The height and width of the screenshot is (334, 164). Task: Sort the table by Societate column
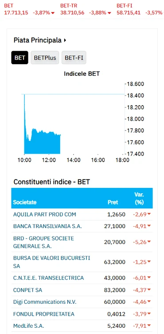coord(24,202)
